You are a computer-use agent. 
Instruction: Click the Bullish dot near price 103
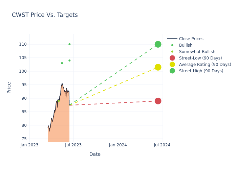62,63
